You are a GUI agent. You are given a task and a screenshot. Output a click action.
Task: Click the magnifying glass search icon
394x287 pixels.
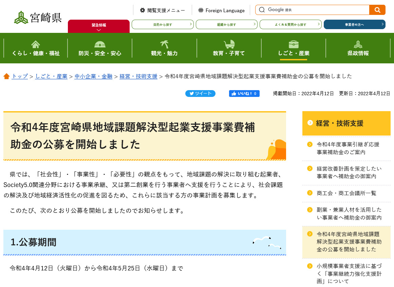(377, 10)
